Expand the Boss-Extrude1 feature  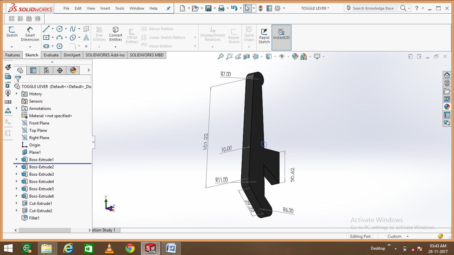click(17, 159)
